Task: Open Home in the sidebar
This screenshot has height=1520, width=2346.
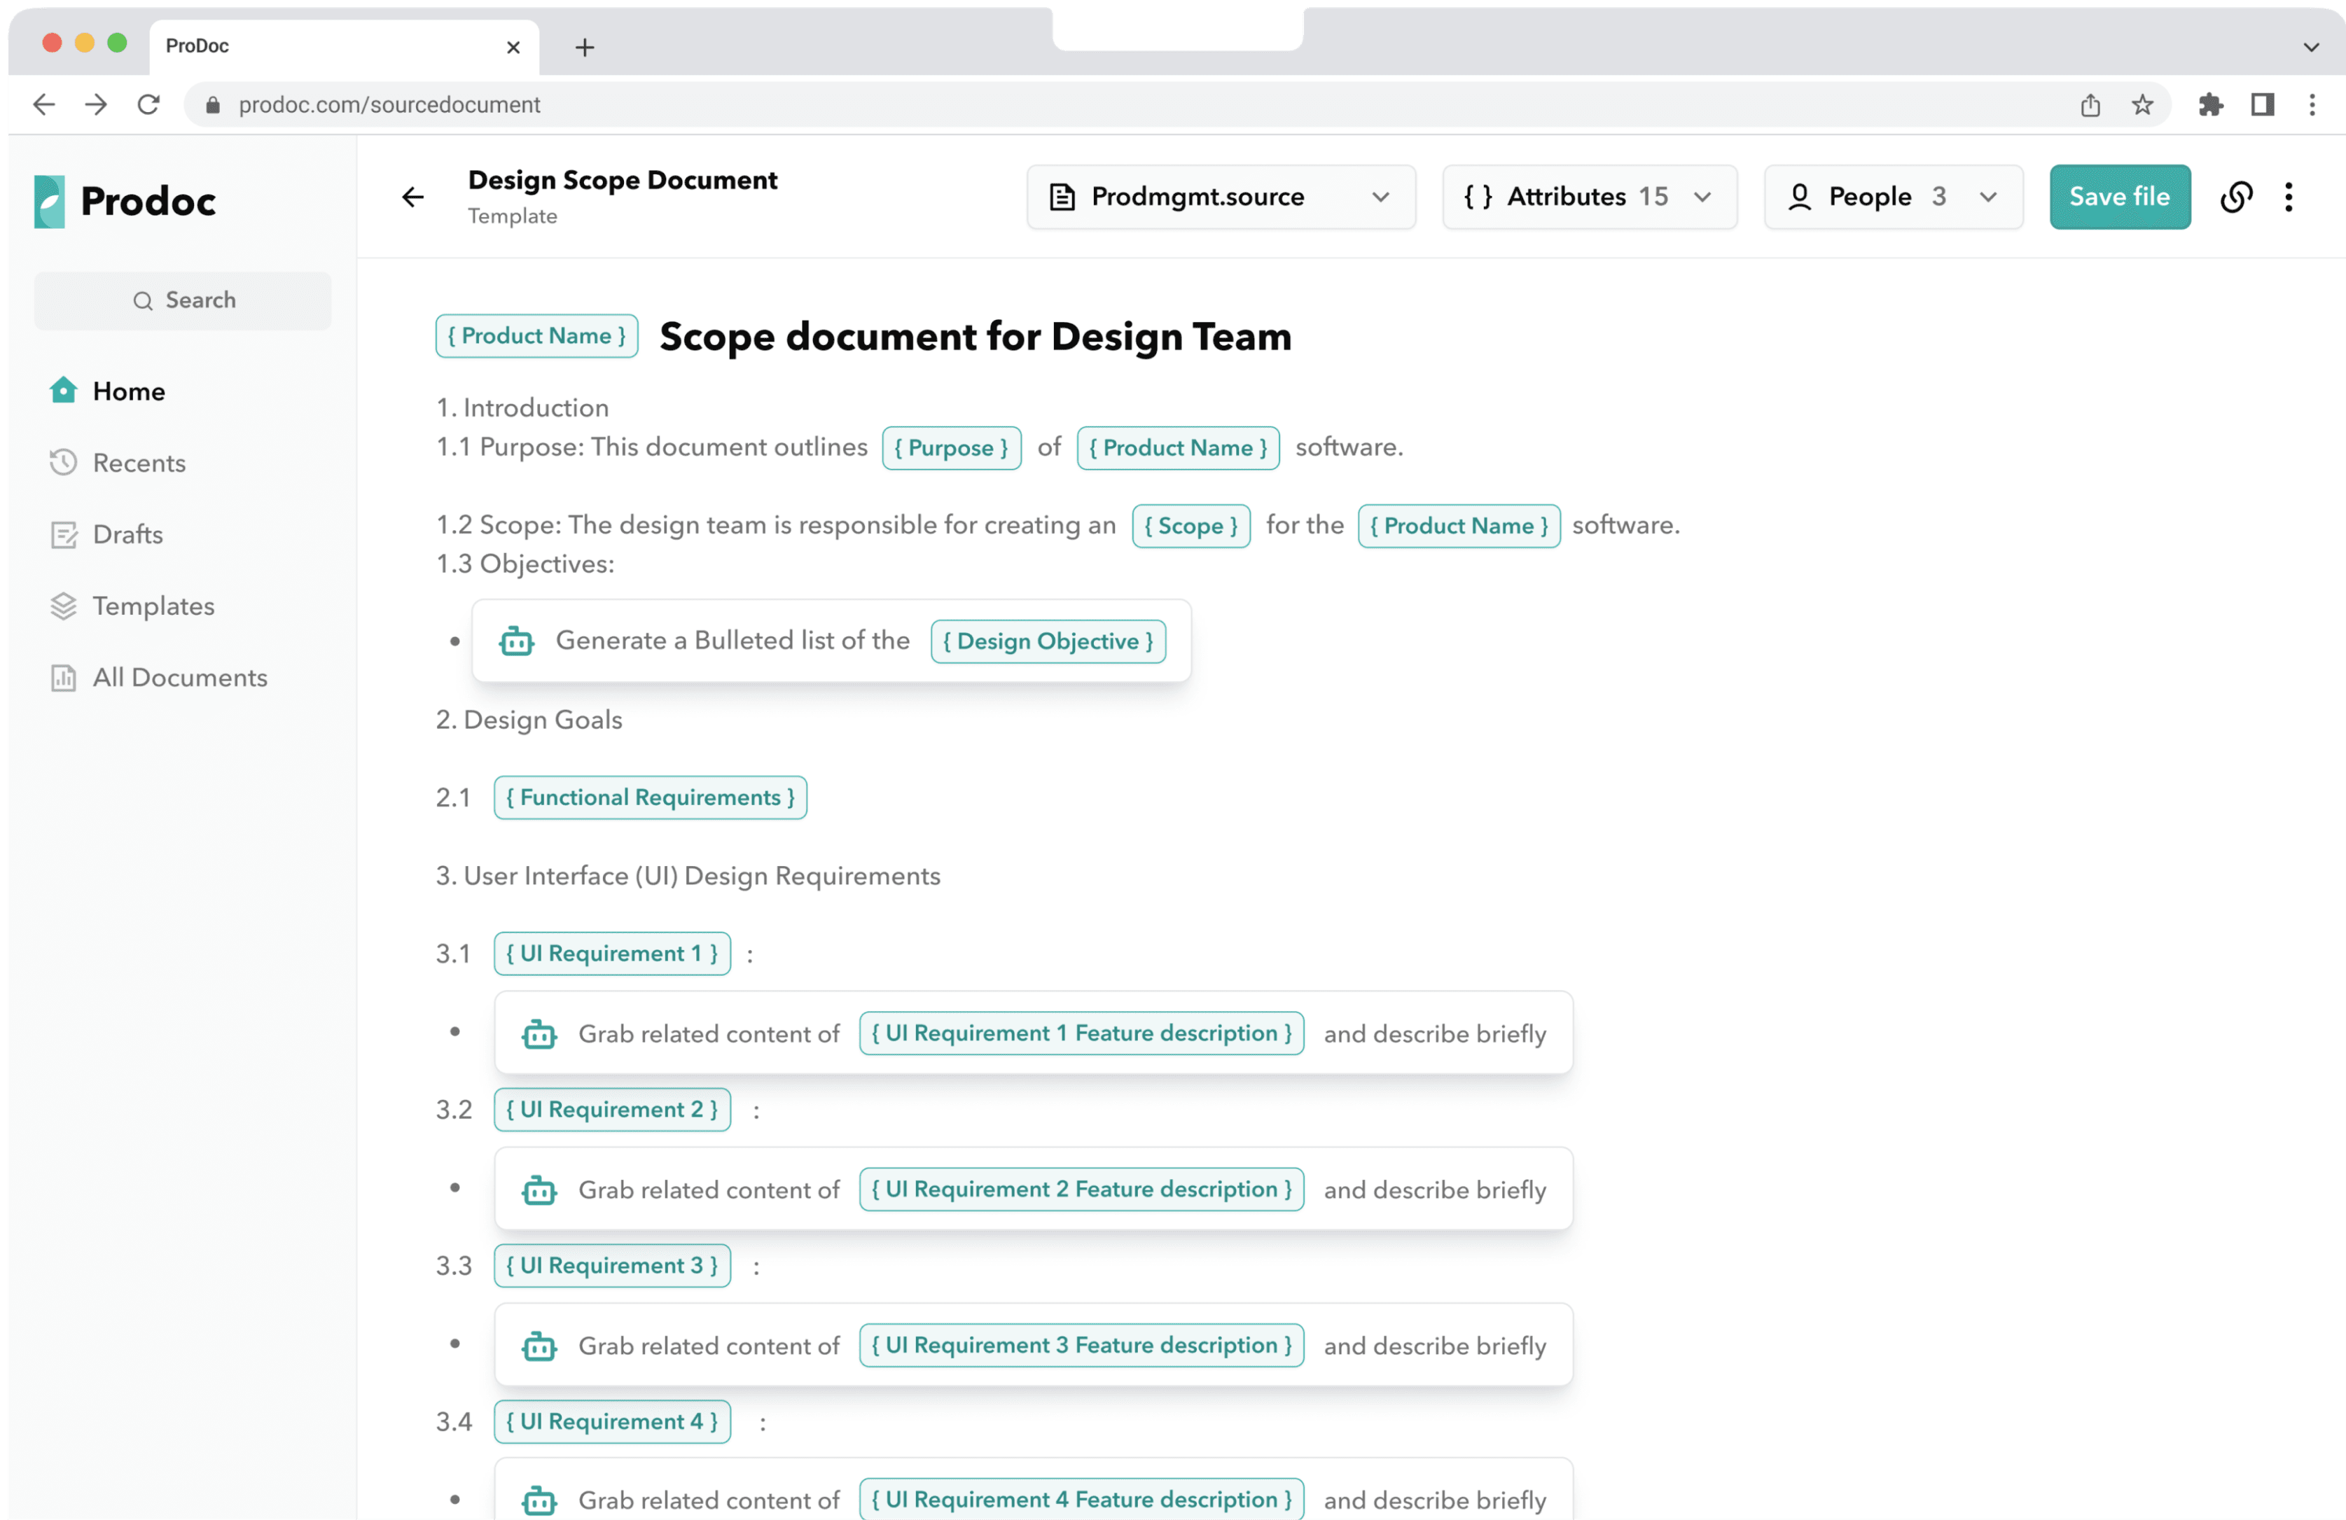Action: coord(128,391)
